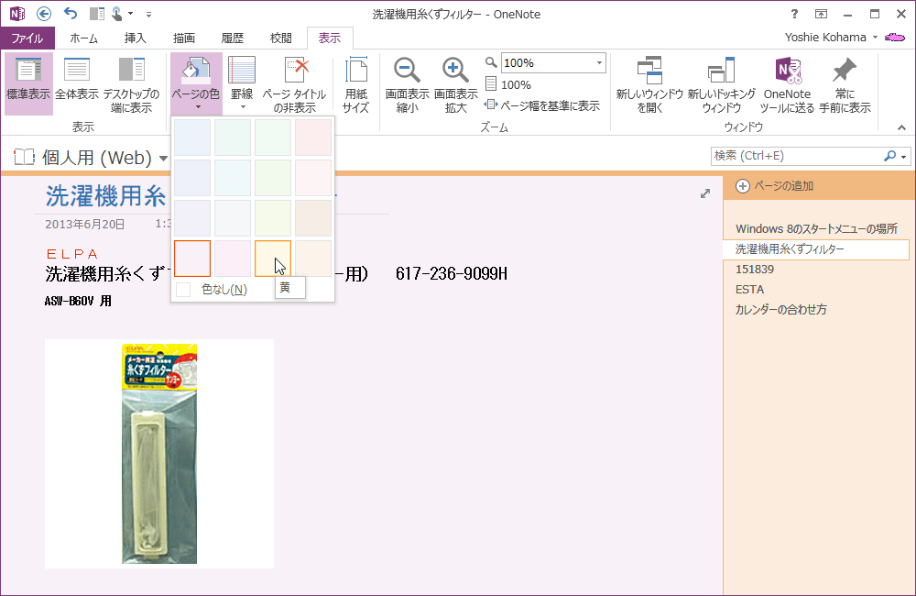Undo the last action
Viewport: 916px width, 596px height.
pos(71,14)
